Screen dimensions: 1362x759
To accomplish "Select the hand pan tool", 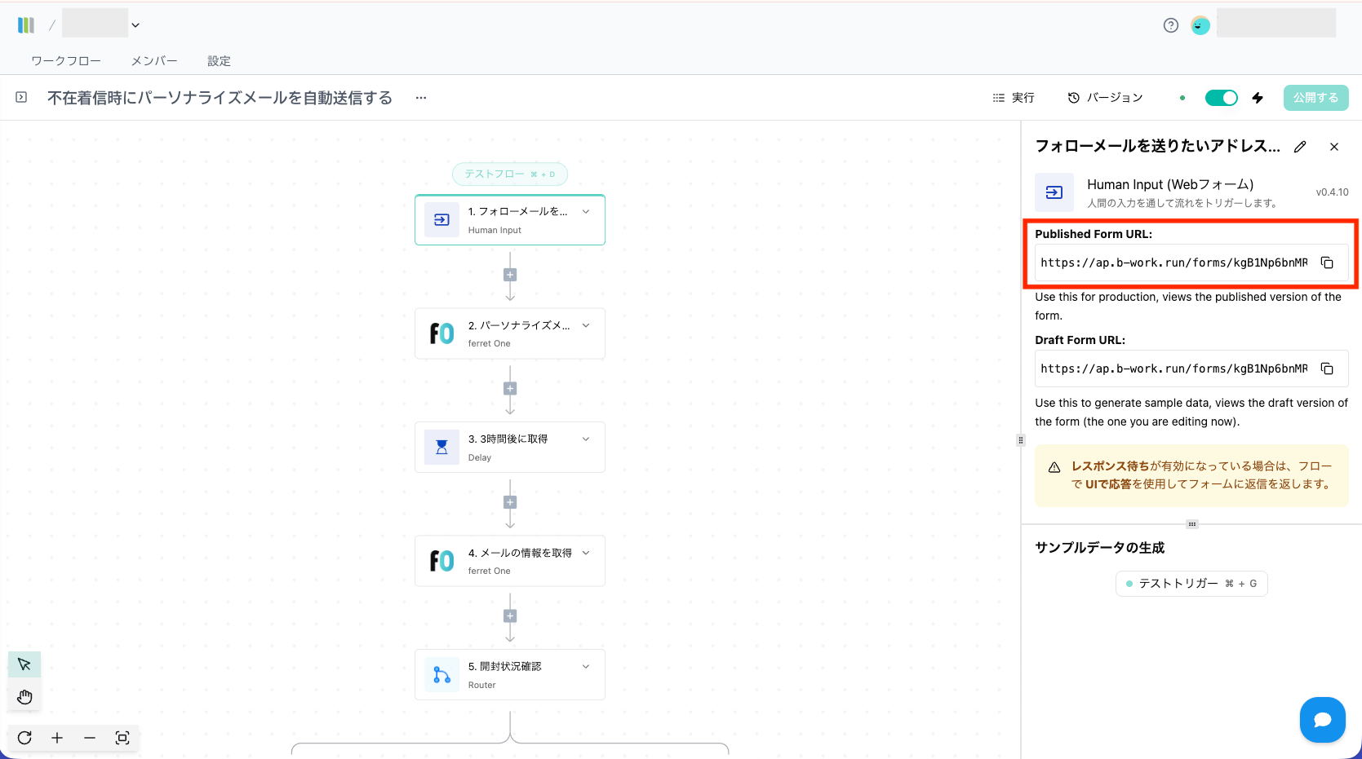I will 24,697.
